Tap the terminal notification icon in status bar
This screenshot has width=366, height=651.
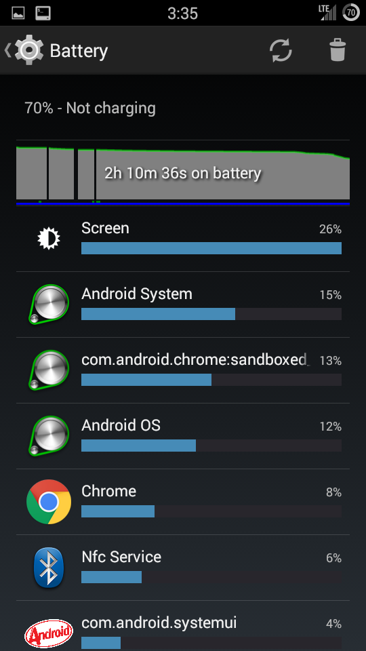pos(43,14)
